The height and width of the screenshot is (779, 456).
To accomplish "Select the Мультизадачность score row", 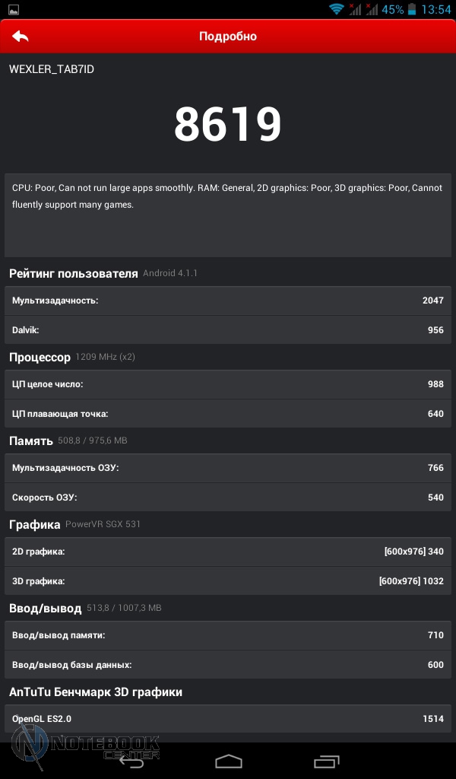I will [228, 300].
